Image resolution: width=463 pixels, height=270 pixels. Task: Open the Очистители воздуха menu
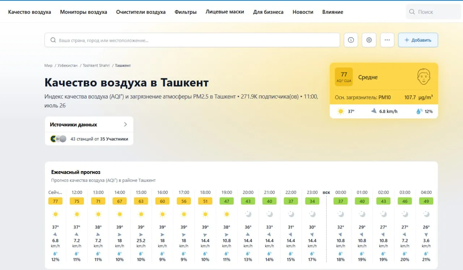(141, 12)
